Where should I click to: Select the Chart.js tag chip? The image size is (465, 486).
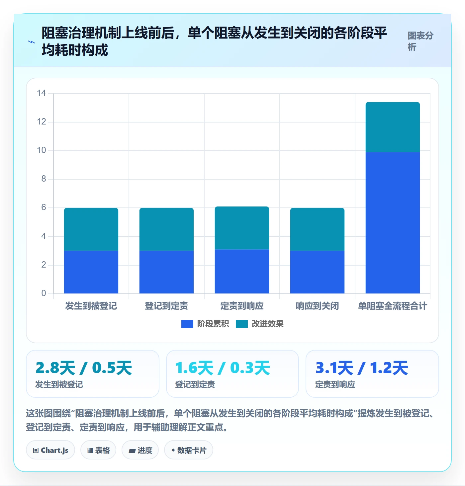click(50, 450)
